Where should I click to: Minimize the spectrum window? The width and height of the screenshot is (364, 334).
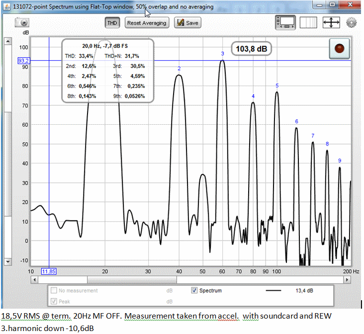pyautogui.click(x=319, y=5)
